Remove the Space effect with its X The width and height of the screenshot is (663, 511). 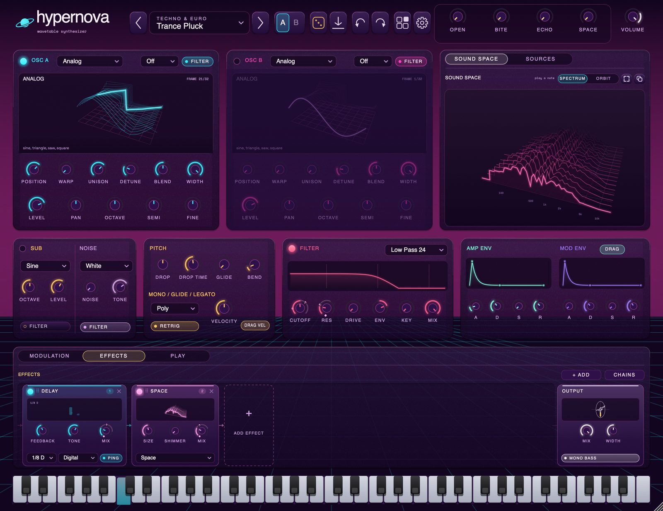click(211, 391)
